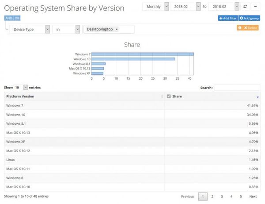This screenshot has width=265, height=204.
Task: Expand the Device Type dropdown
Action: click(x=28, y=29)
